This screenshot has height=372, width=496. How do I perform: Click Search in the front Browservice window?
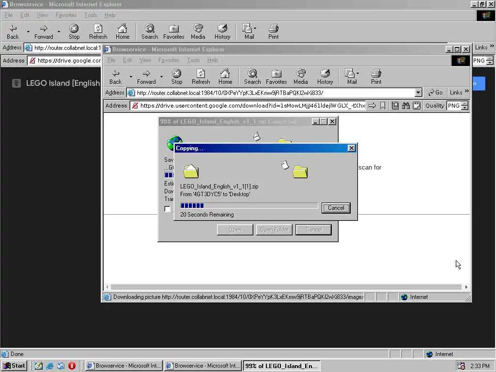click(x=252, y=77)
